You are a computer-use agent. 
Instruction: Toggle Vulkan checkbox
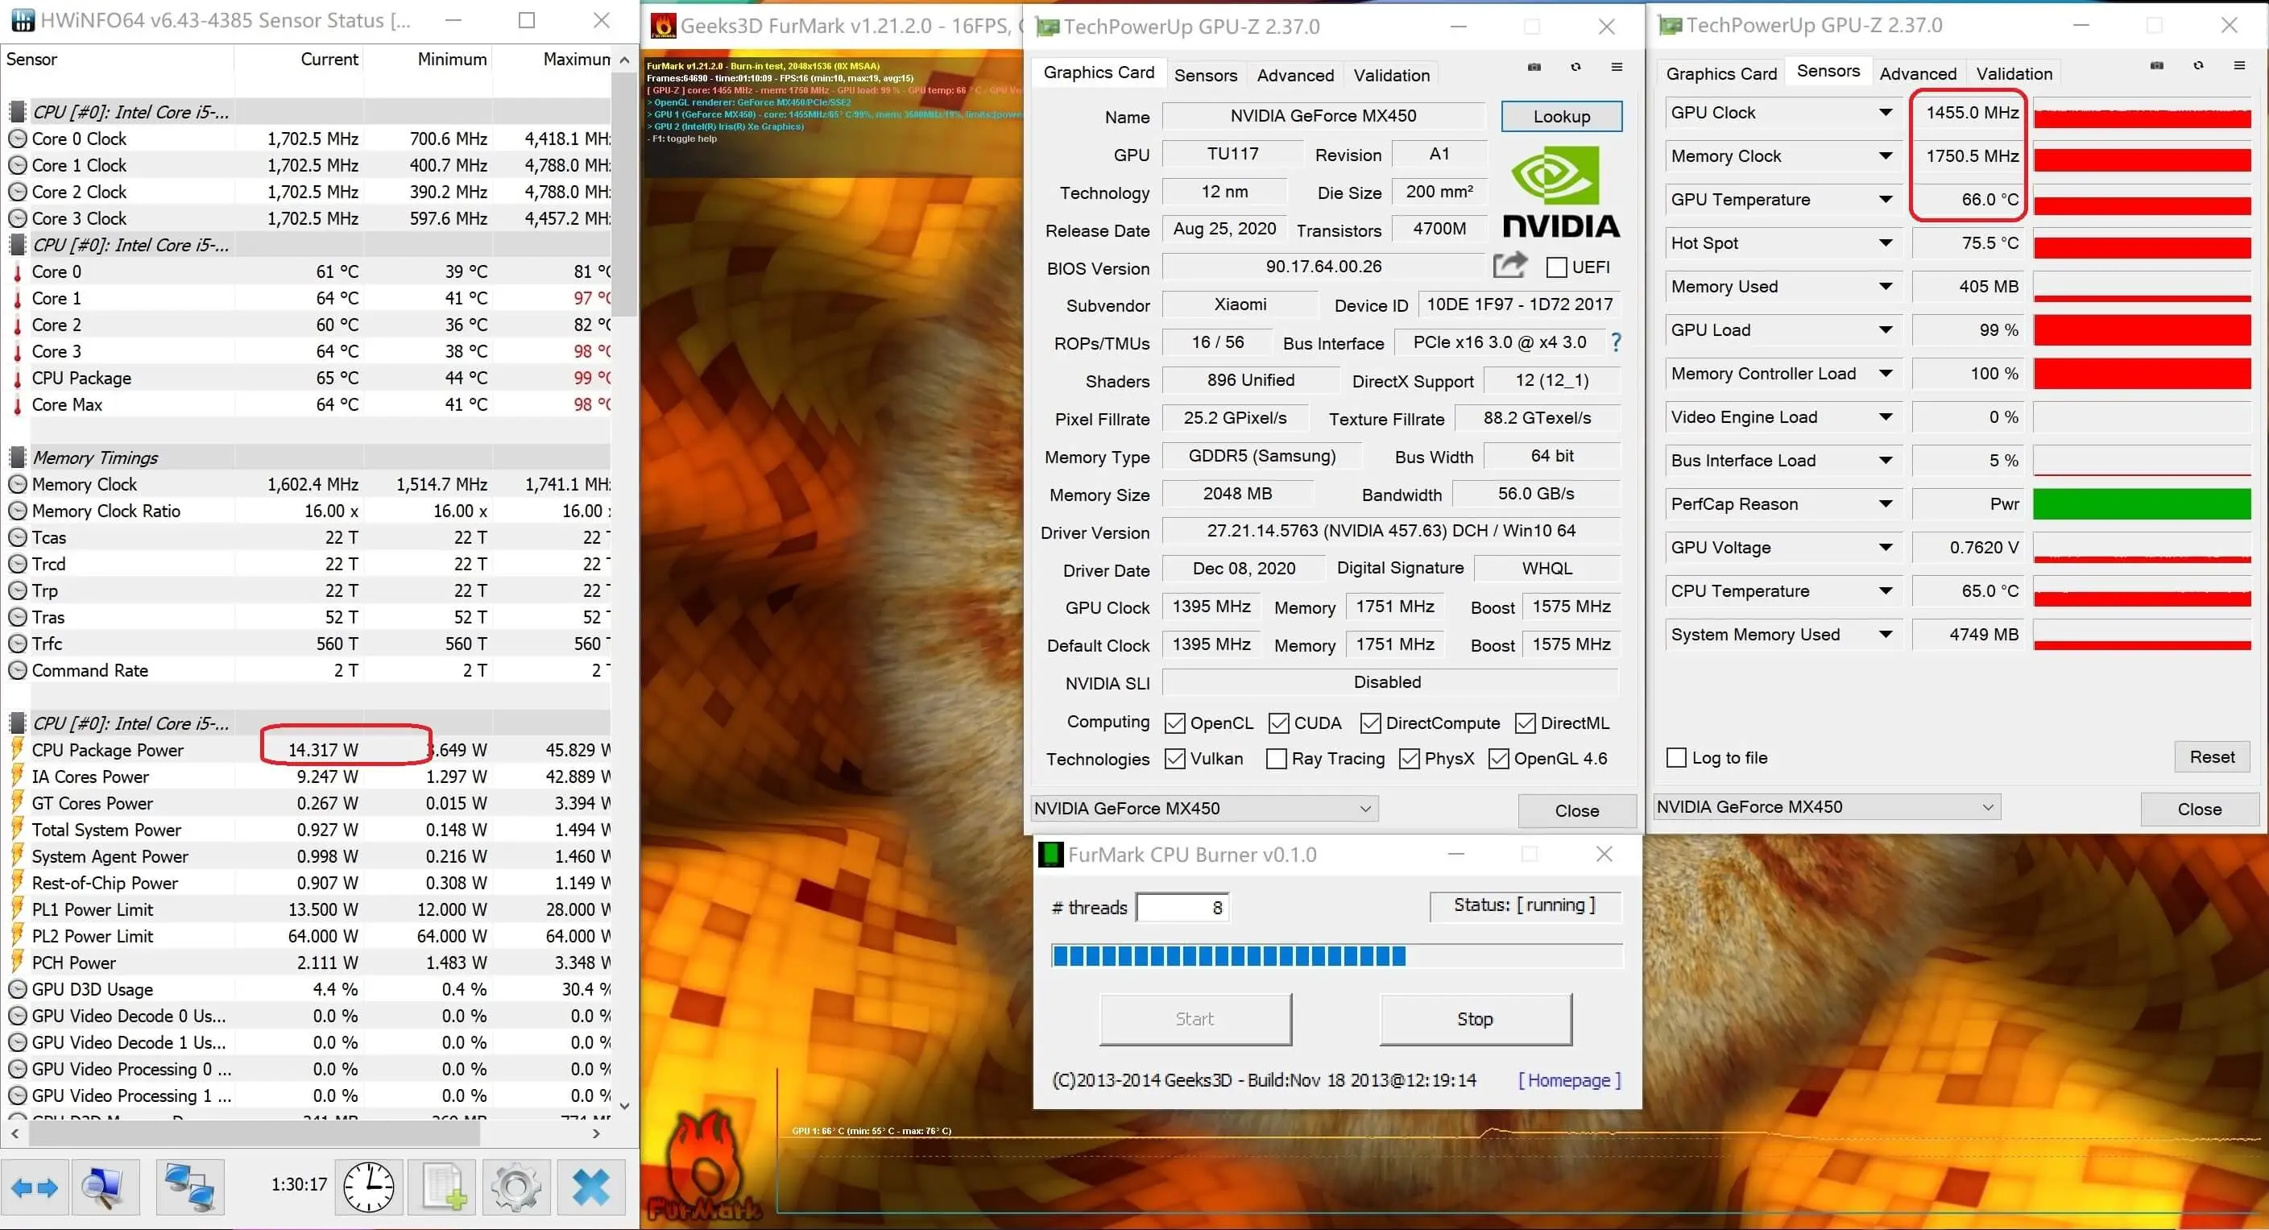(1174, 759)
